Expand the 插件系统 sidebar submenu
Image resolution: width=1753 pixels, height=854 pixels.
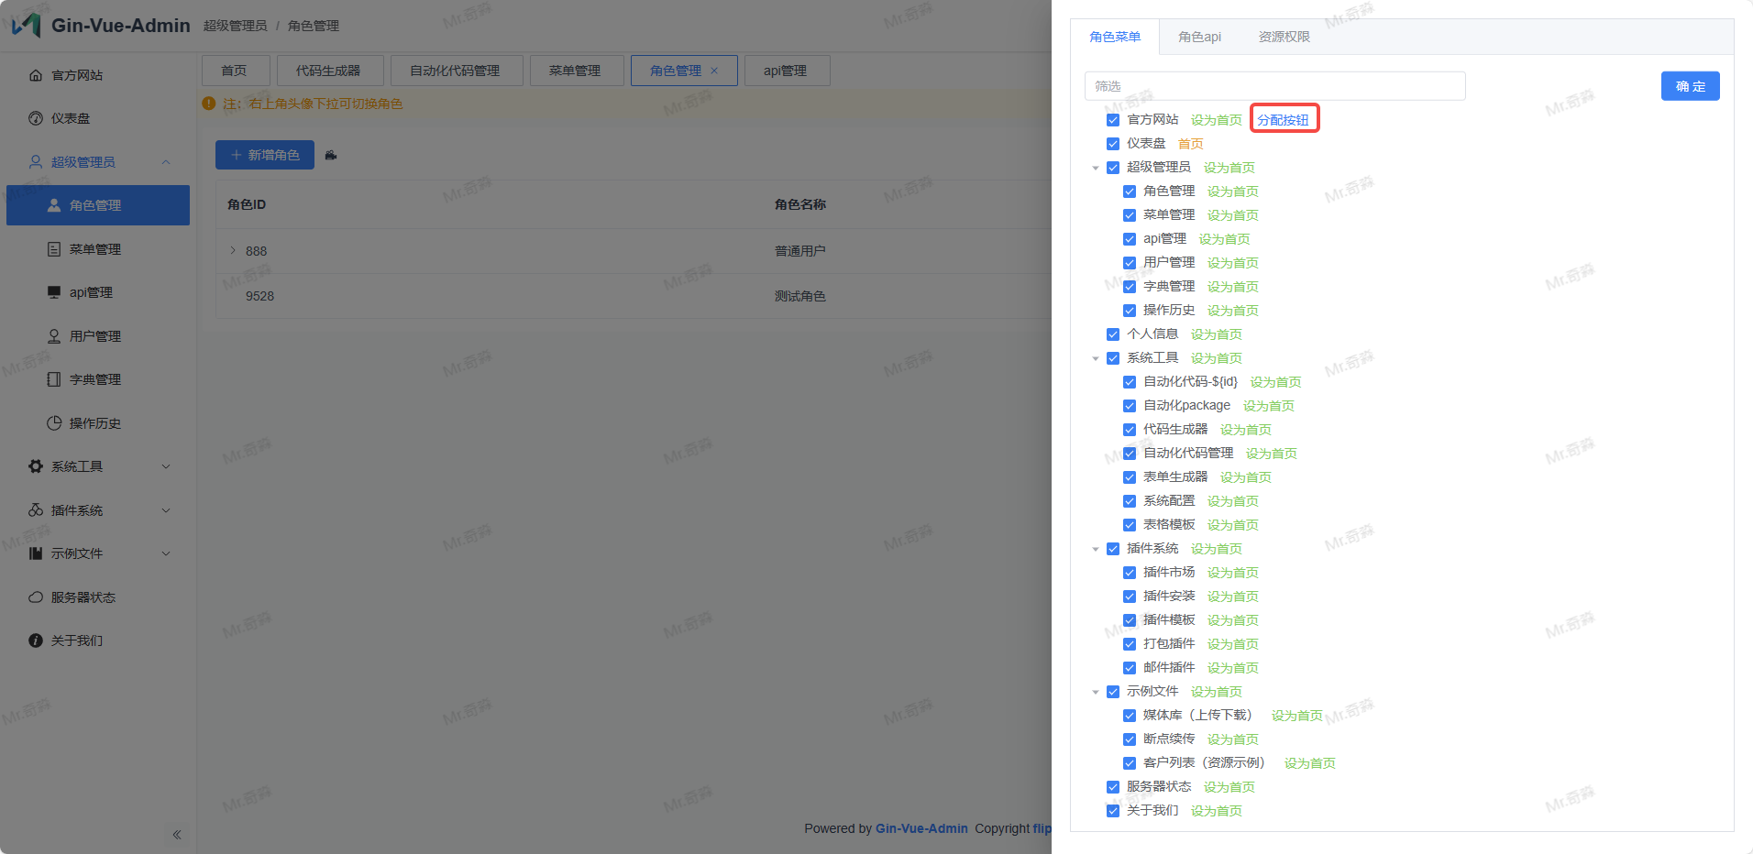pos(166,510)
